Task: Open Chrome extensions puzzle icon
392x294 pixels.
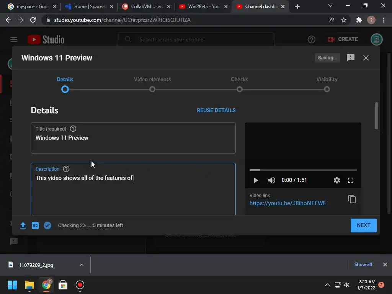Action: pyautogui.click(x=359, y=20)
